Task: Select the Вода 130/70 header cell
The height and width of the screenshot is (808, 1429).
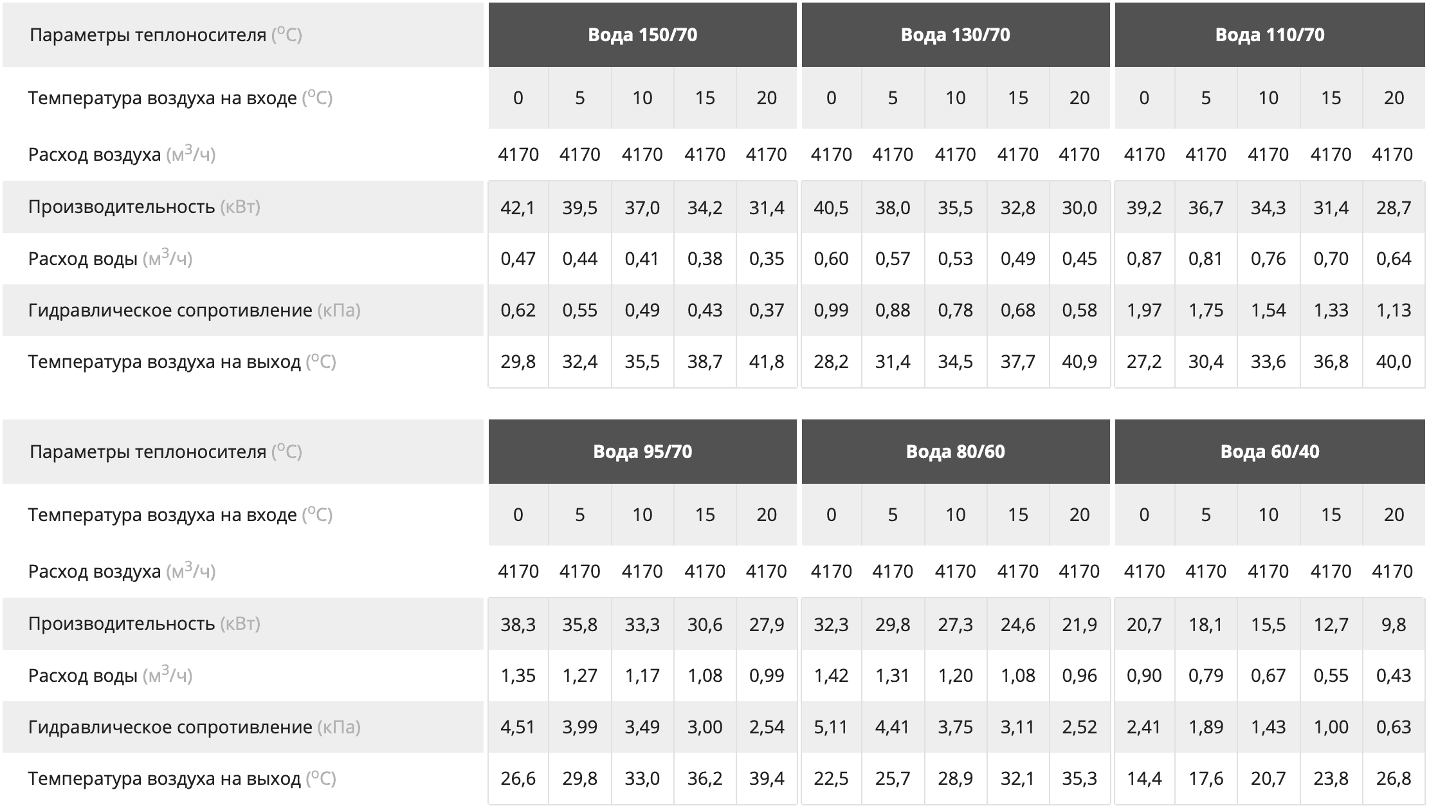Action: [x=956, y=35]
